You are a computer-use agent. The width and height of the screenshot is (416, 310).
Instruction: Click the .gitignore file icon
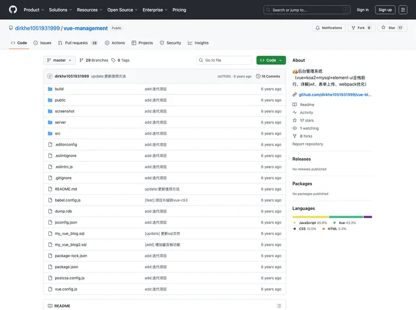50,178
